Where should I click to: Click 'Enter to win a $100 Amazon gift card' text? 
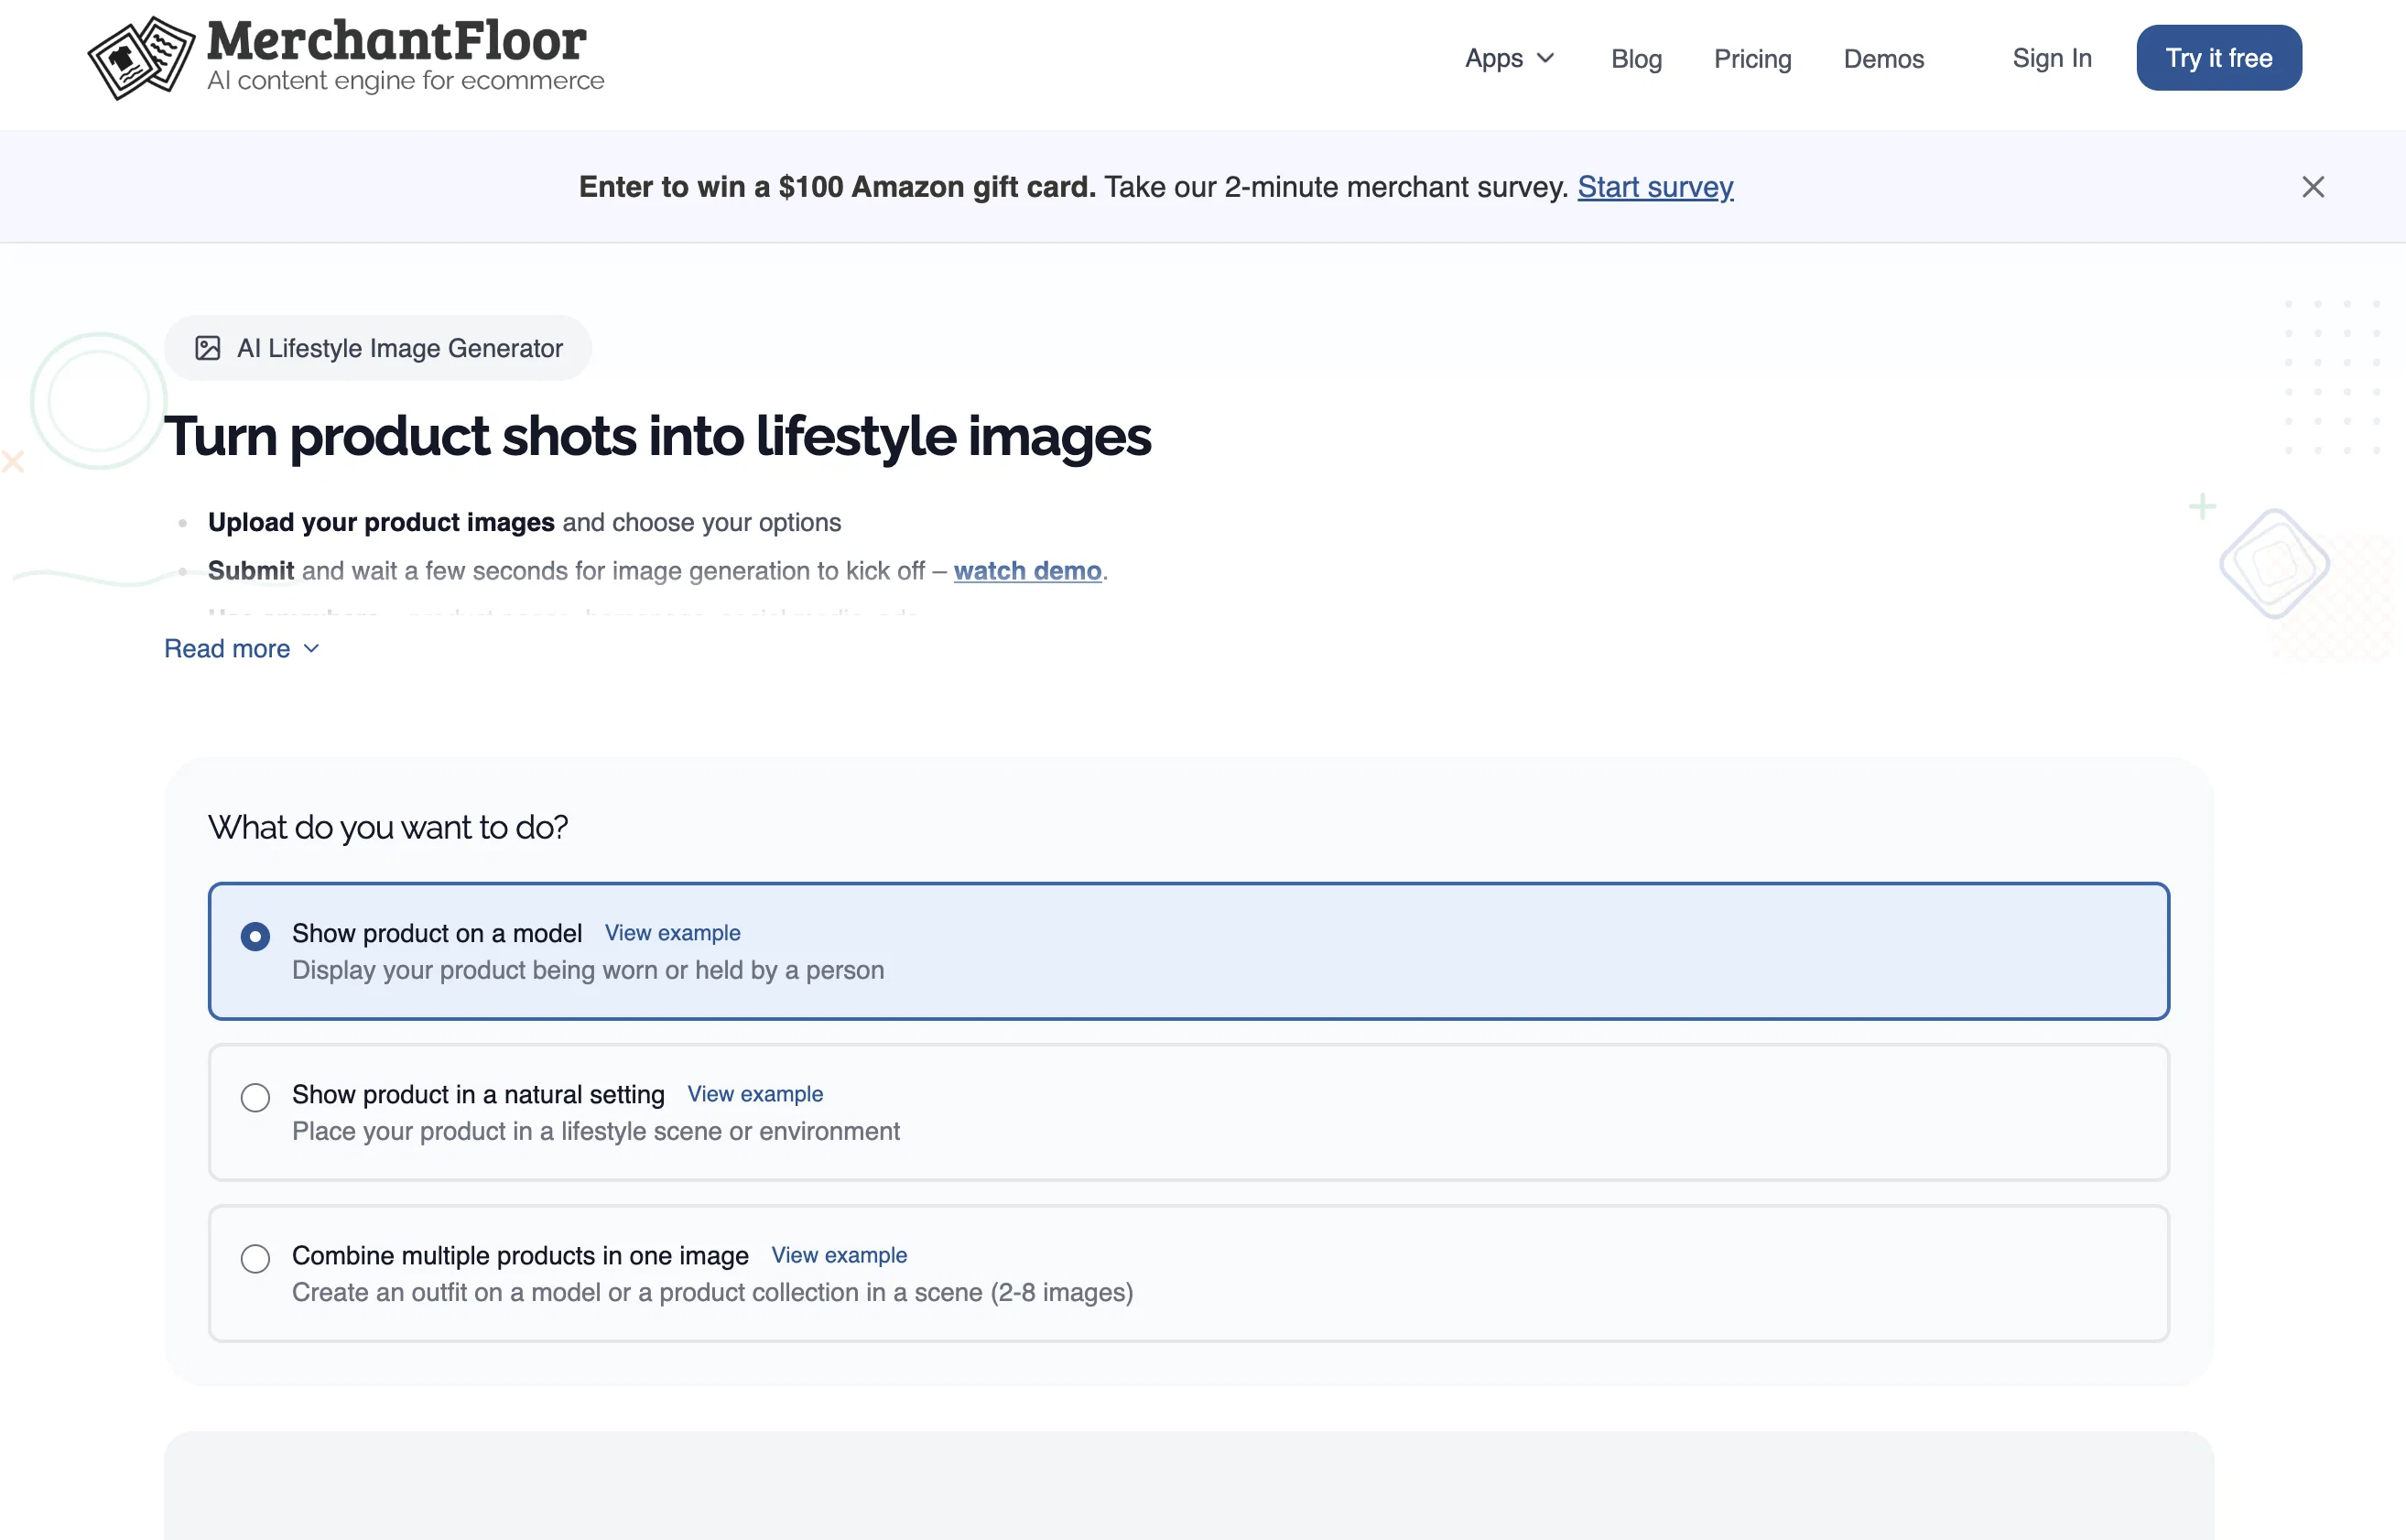coord(837,187)
